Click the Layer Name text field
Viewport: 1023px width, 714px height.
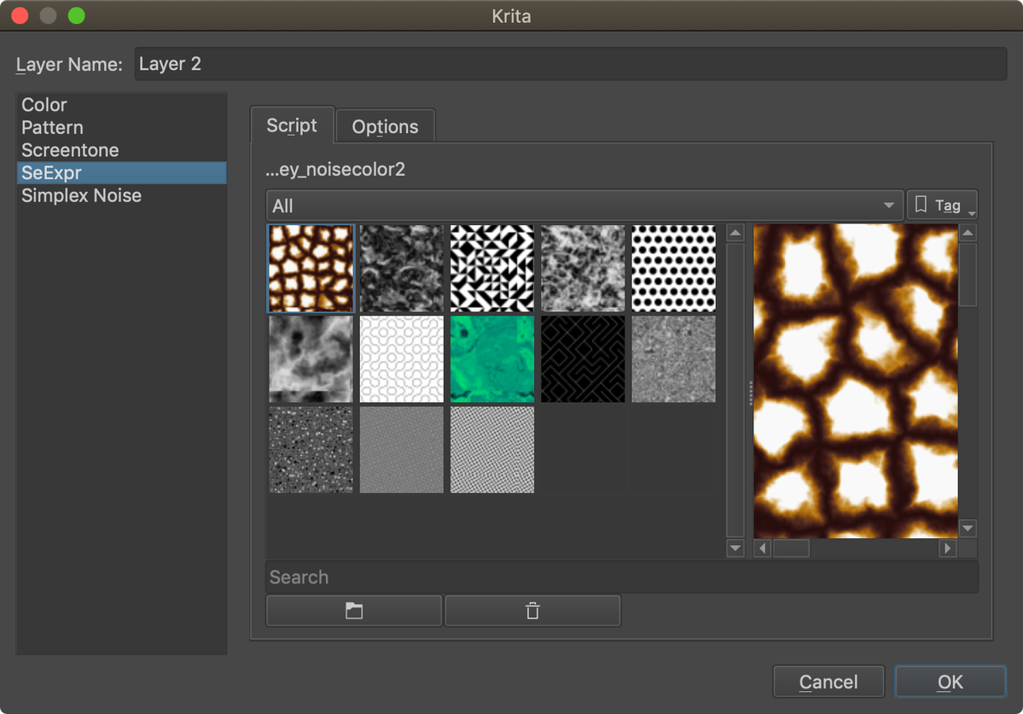570,64
